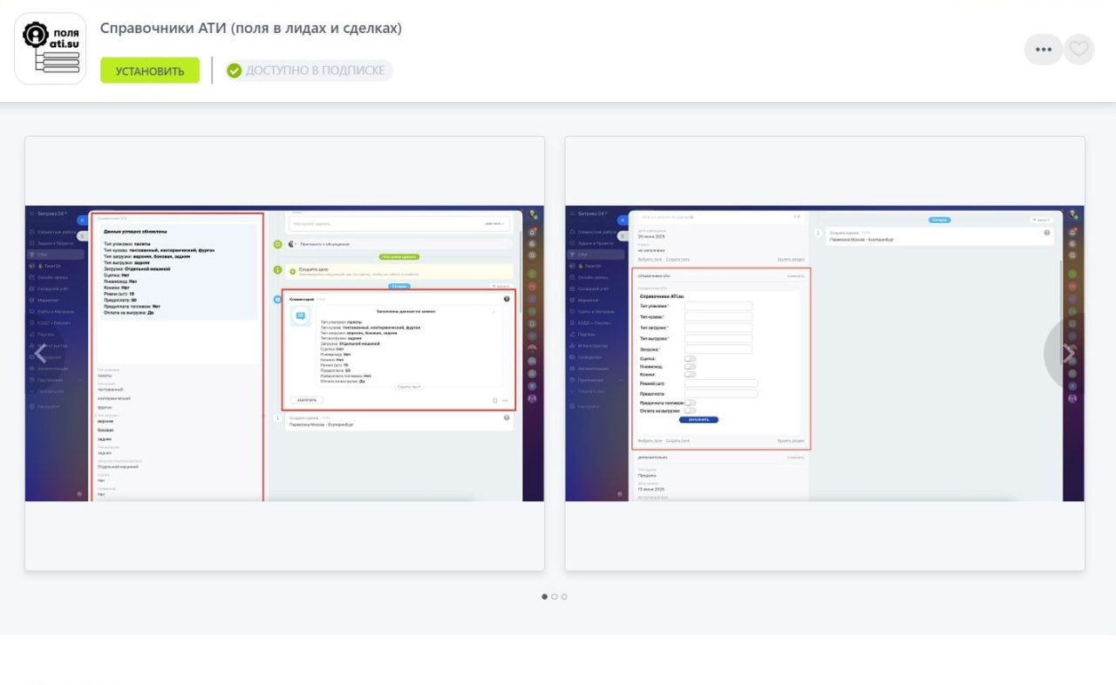Select the third carousel pagination dot
Viewport: 1116px width, 685px height.
(x=564, y=597)
